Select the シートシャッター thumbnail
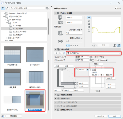This screenshot has height=119, width=123. [x=35, y=56]
